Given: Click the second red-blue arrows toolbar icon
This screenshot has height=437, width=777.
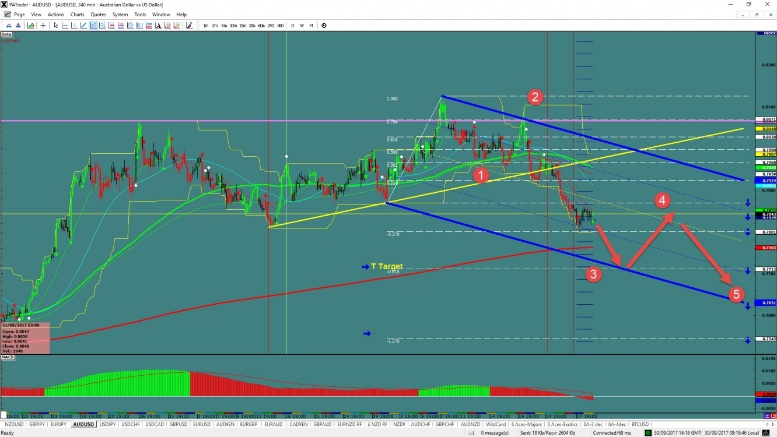Looking at the screenshot, I should click(18, 25).
